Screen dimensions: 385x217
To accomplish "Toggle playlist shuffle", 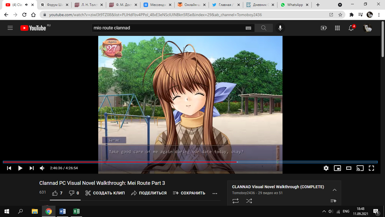I will tap(249, 201).
